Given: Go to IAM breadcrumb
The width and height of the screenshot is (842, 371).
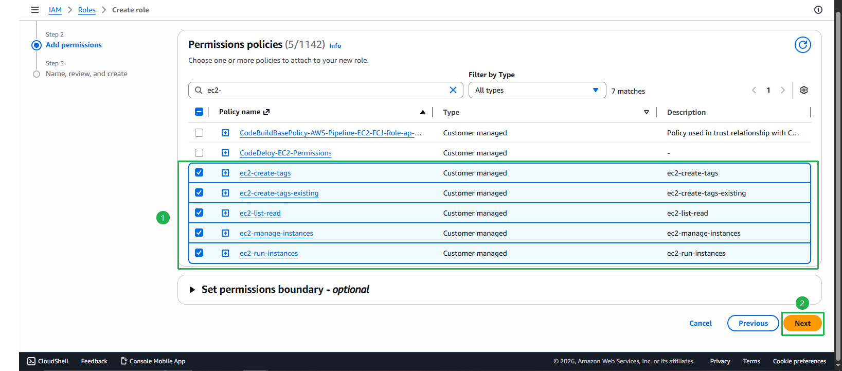Looking at the screenshot, I should coord(55,10).
